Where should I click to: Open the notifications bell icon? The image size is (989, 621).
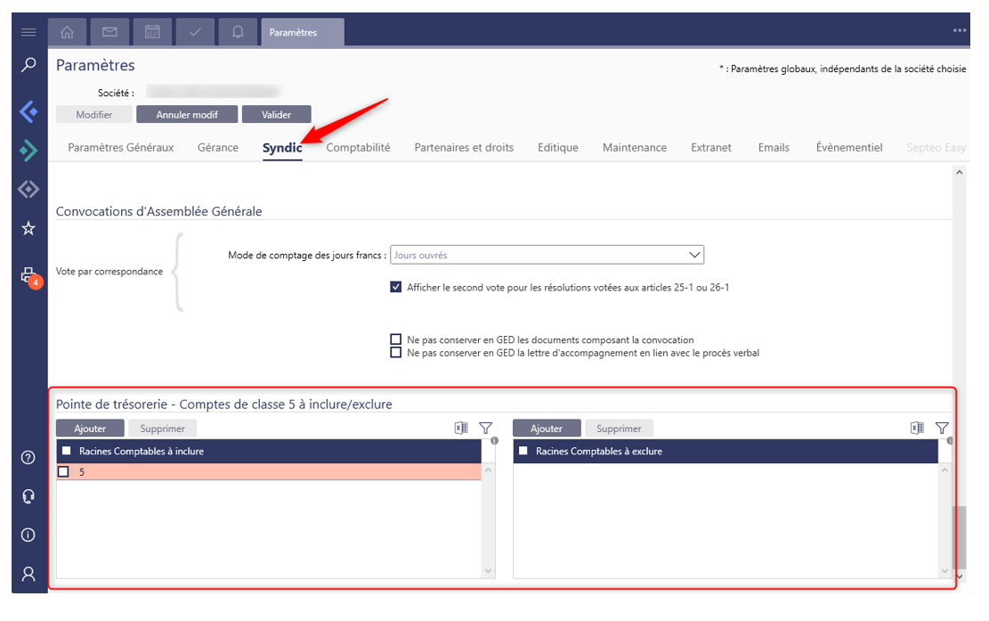tap(238, 32)
